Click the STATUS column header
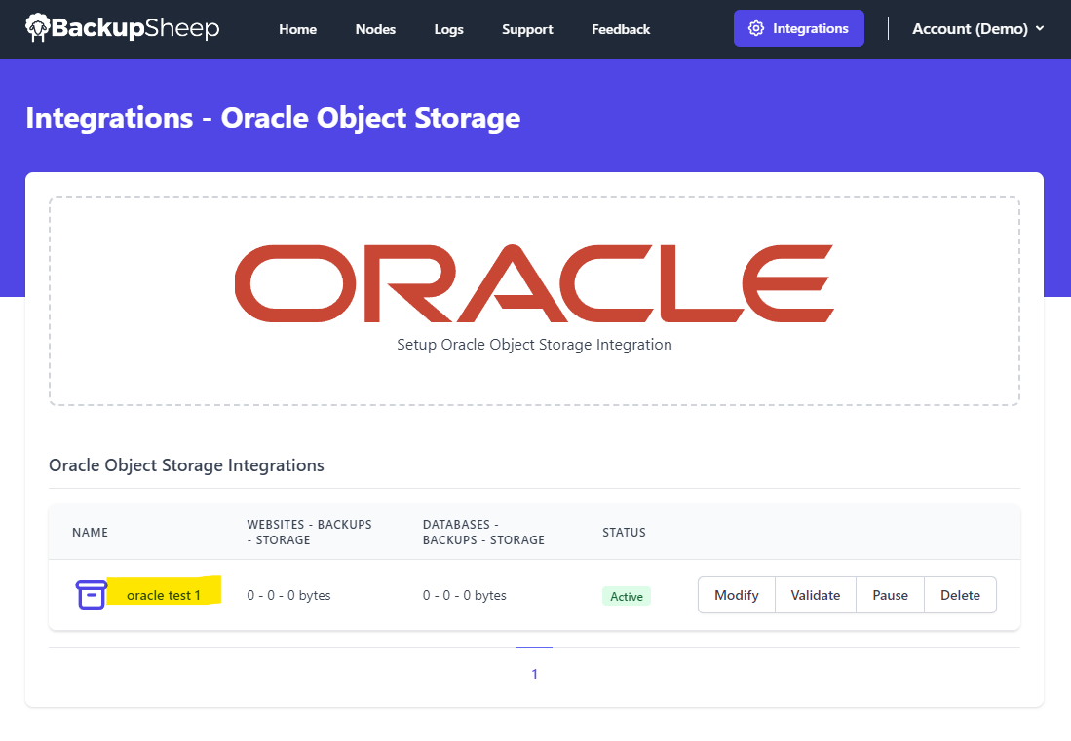This screenshot has height=741, width=1071. click(624, 533)
